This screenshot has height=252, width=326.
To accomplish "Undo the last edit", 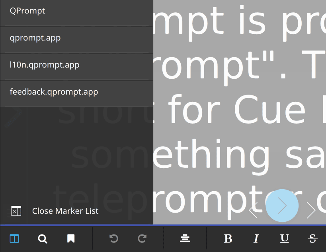I will pos(114,238).
